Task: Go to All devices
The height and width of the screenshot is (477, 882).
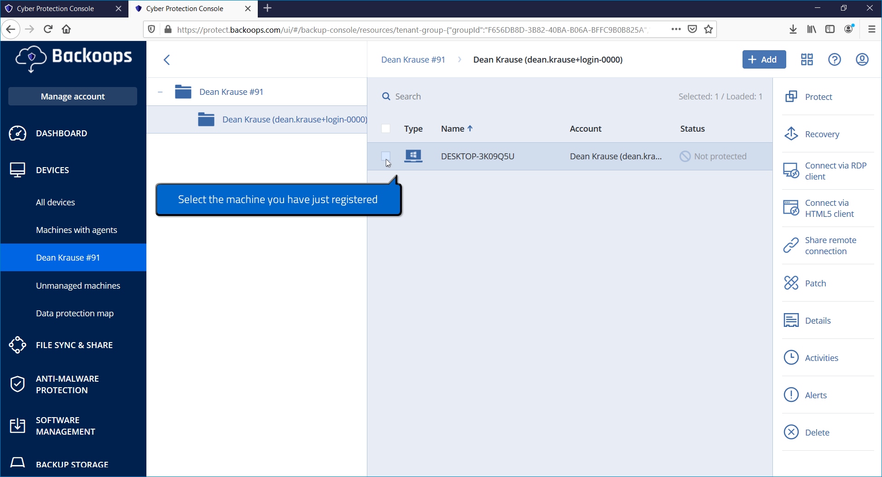Action: click(x=55, y=202)
